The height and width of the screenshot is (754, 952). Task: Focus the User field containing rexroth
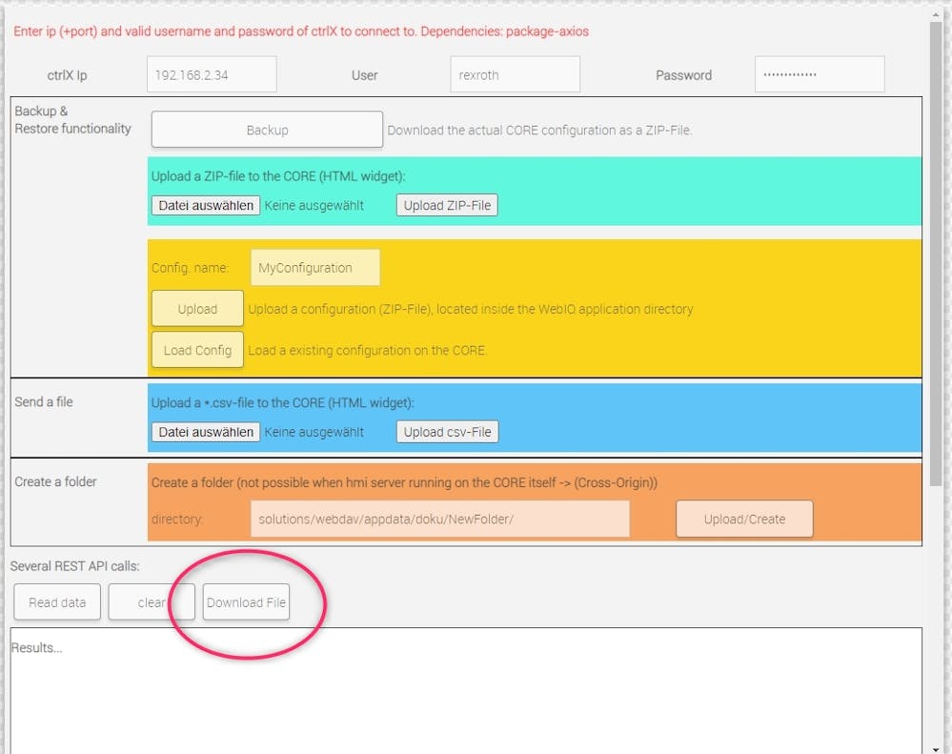[x=515, y=75]
